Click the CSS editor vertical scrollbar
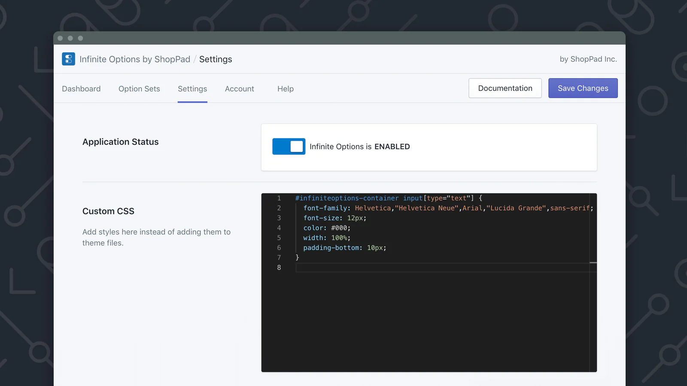 (x=593, y=282)
